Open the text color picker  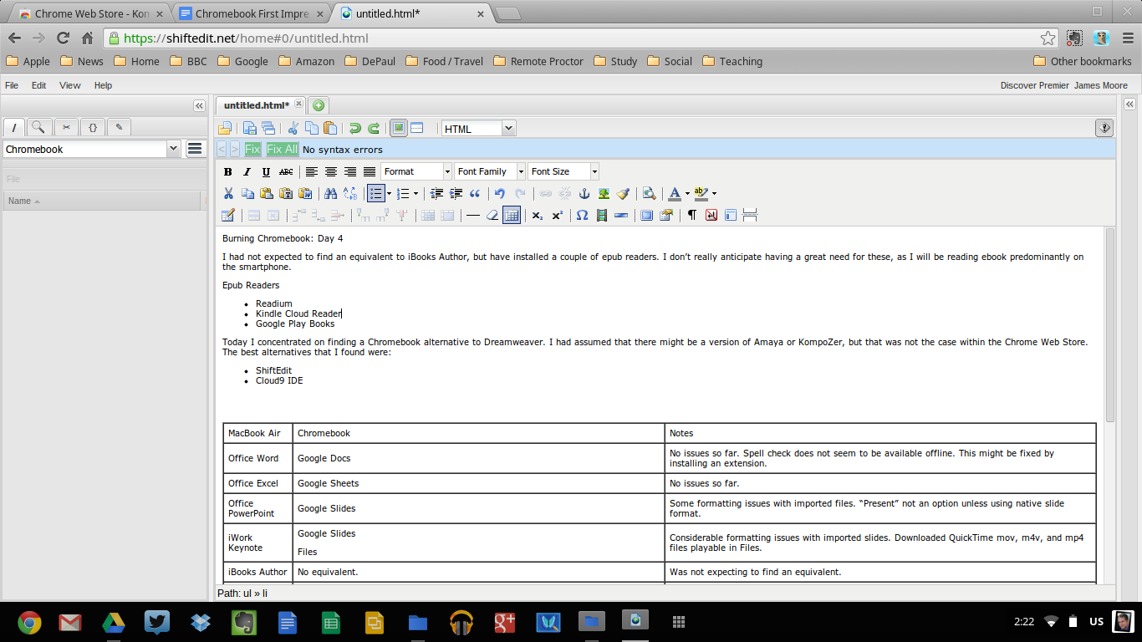(x=687, y=193)
